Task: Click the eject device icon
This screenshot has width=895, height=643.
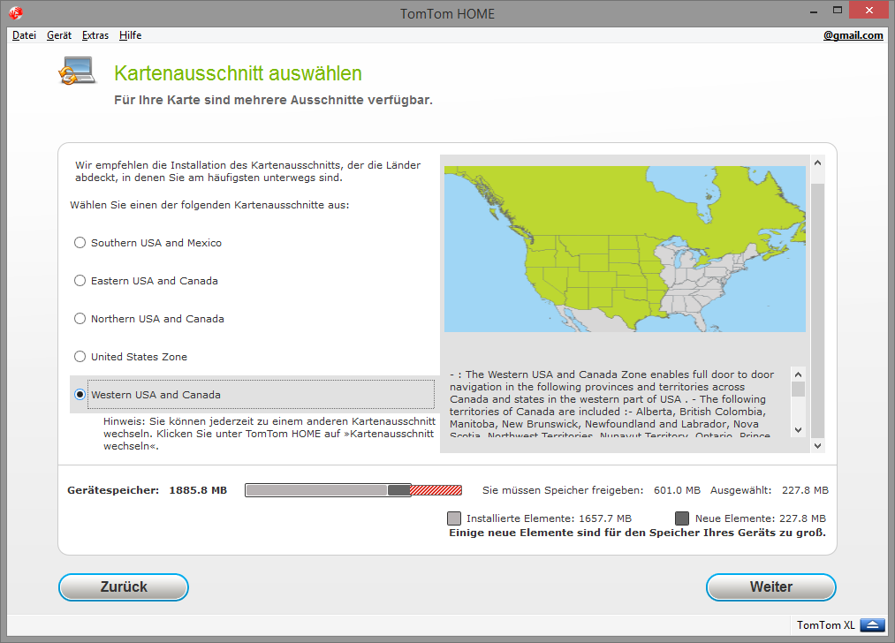Action: 872,625
